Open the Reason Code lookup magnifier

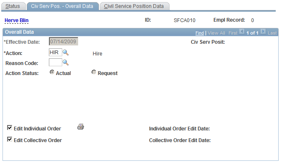(66, 62)
